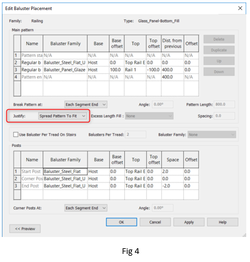Click Pattern end 400.0 distance cell
The image size is (250, 262).
click(x=172, y=77)
